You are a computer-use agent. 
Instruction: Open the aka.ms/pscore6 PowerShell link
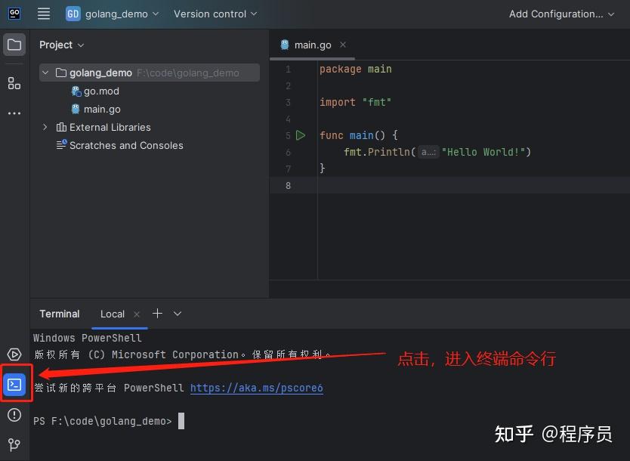tap(255, 388)
